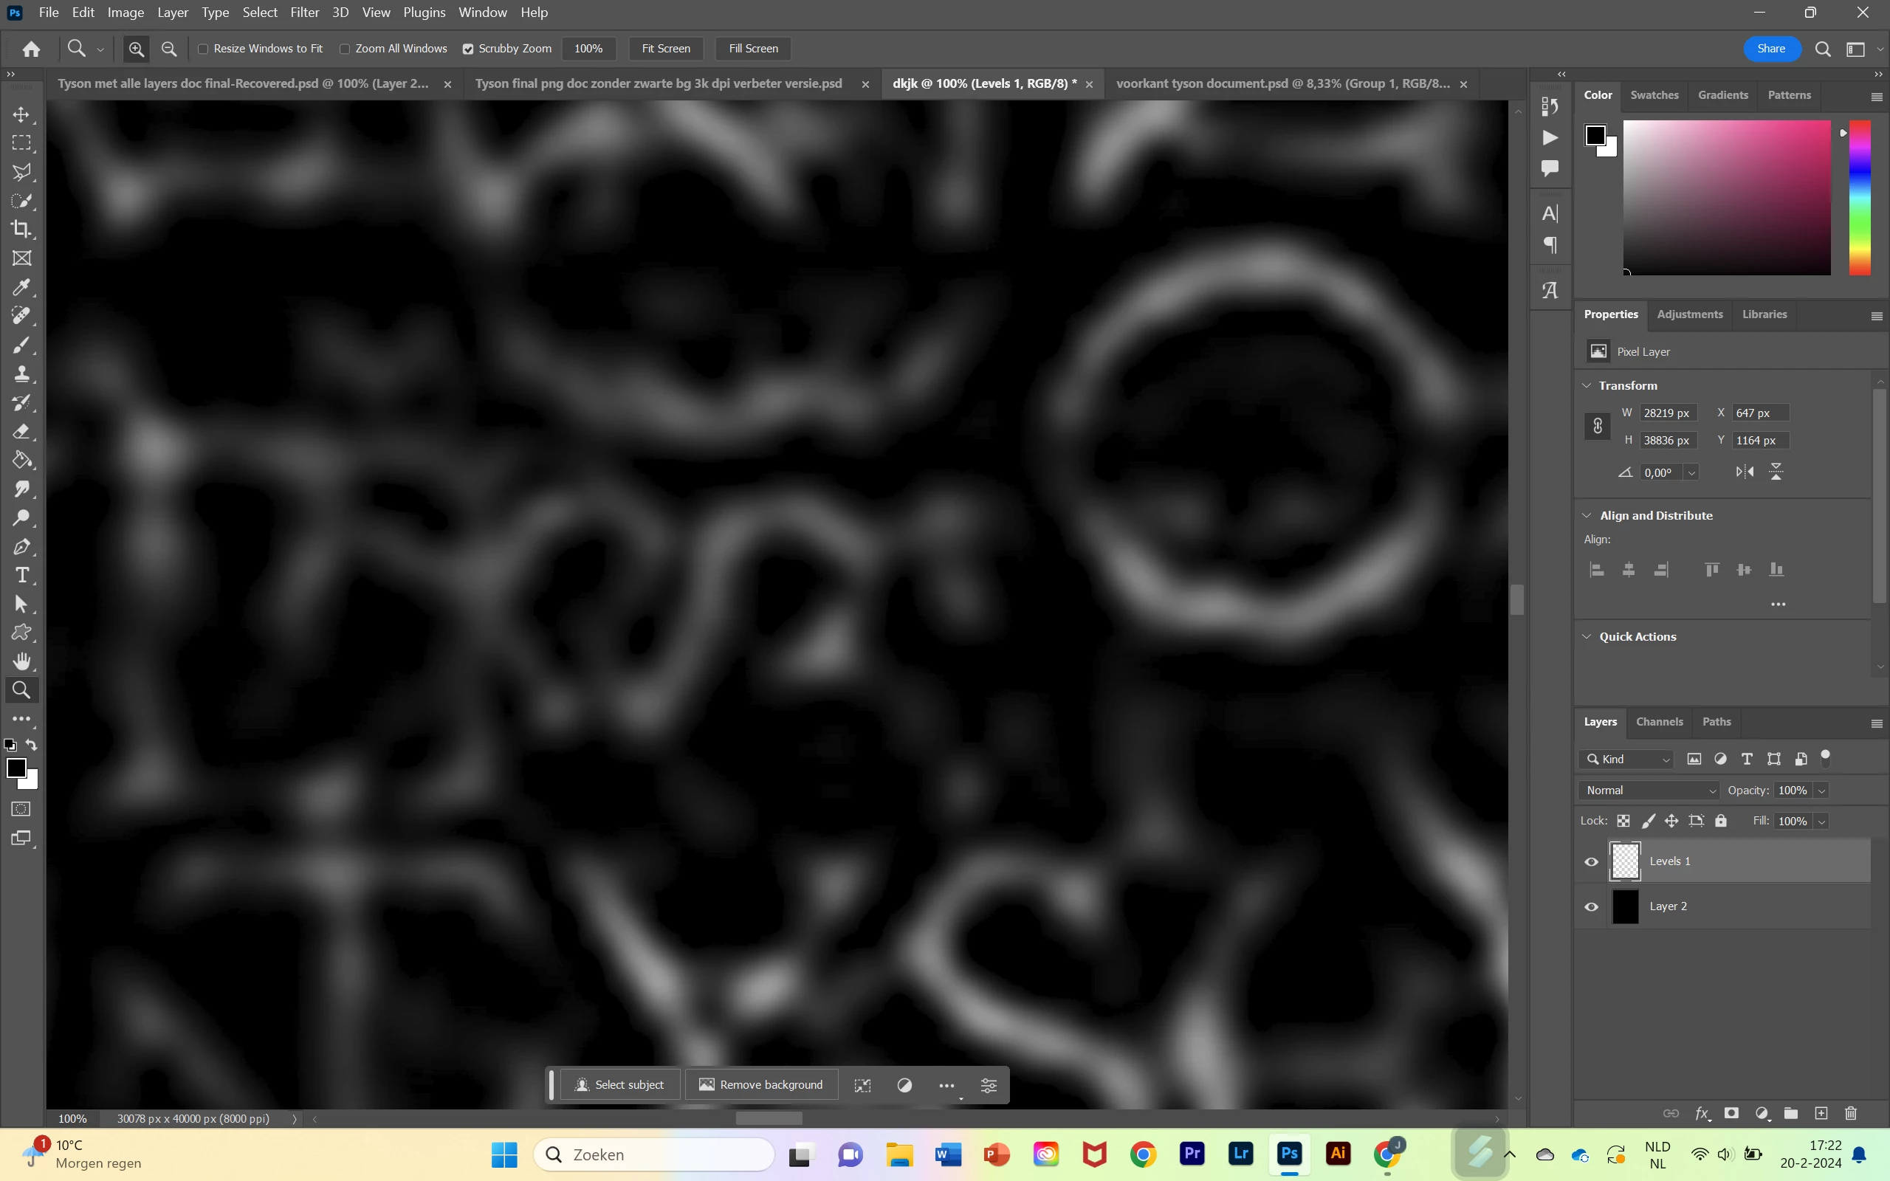Flip horizontally using Transform icon
1890x1181 pixels.
point(1745,472)
